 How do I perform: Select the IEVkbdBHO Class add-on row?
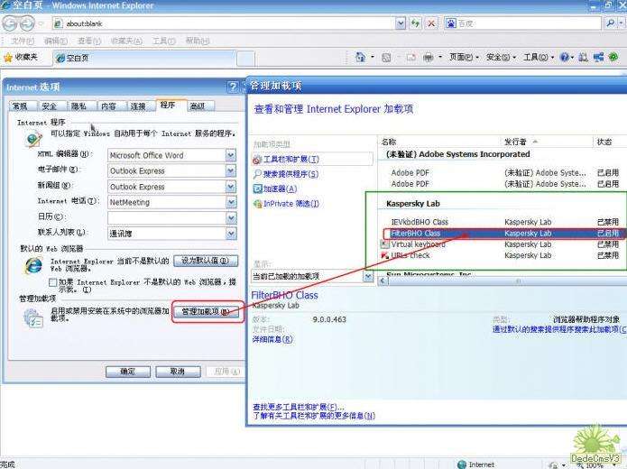pyautogui.click(x=503, y=222)
